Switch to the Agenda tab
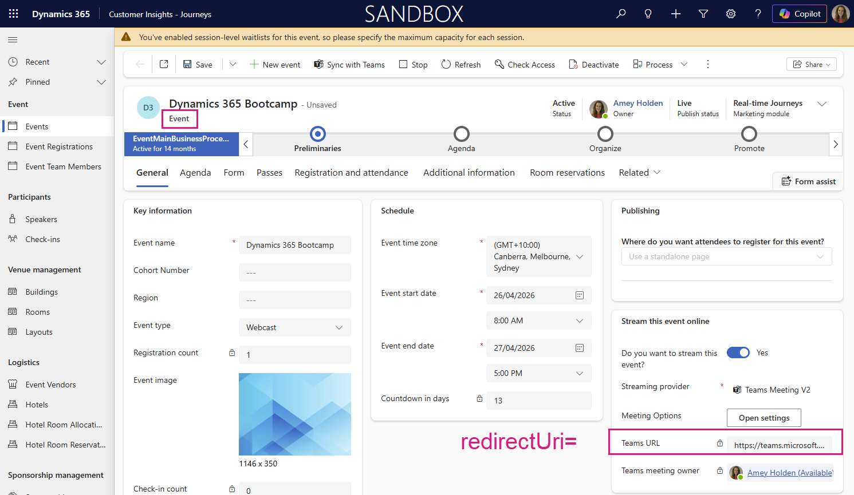This screenshot has width=854, height=495. click(195, 173)
